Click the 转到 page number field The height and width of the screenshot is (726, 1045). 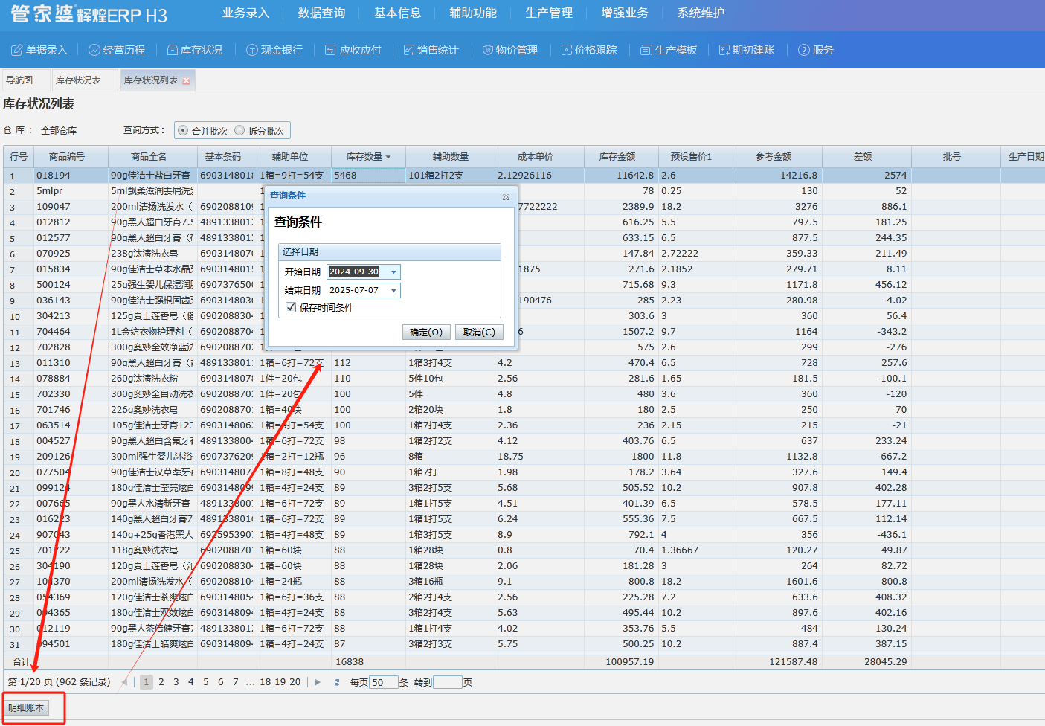pyautogui.click(x=447, y=682)
